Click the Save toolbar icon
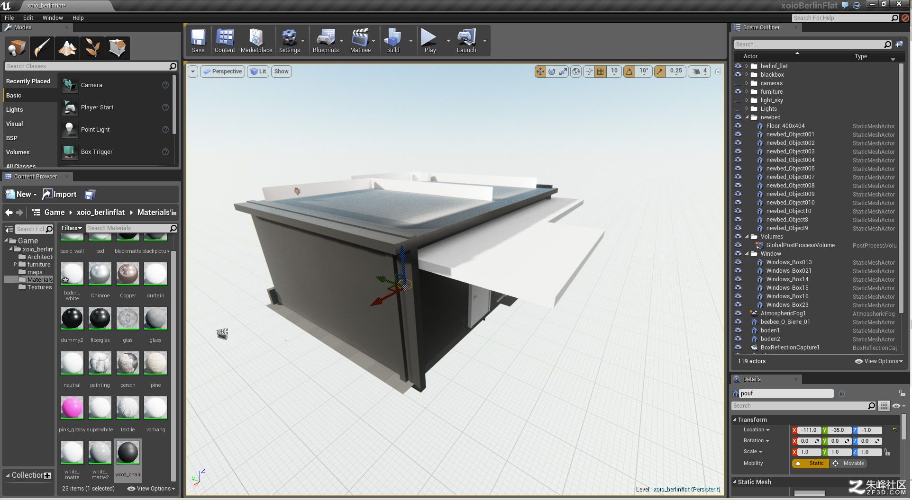The height and width of the screenshot is (500, 912). pos(198,41)
